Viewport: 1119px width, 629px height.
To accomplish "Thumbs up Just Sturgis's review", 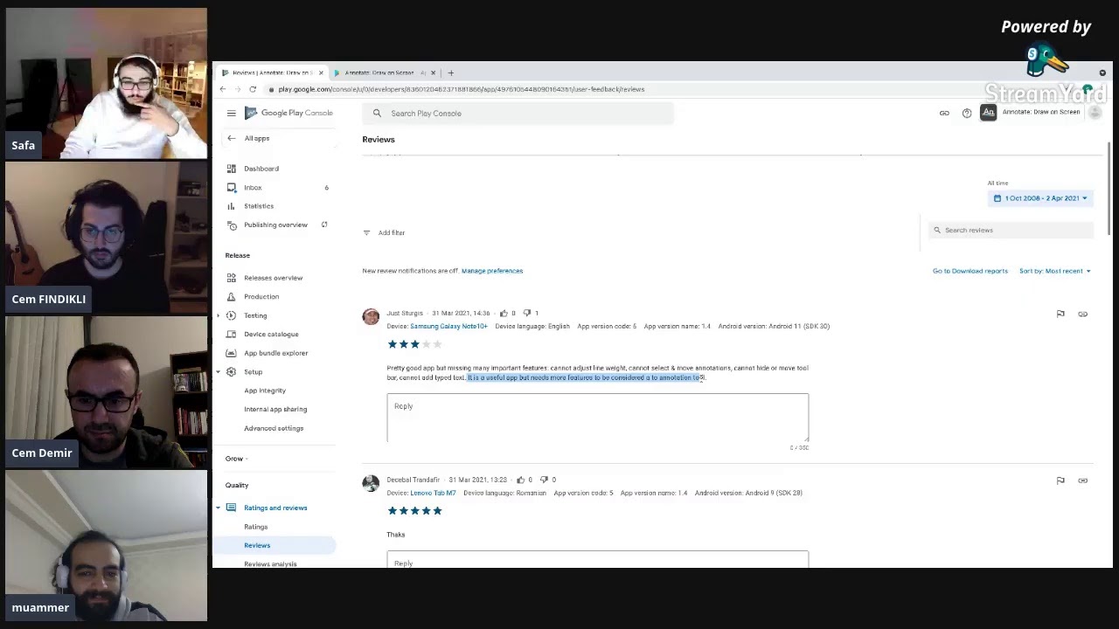I will (504, 313).
